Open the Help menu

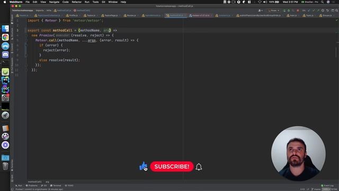tap(123, 2)
